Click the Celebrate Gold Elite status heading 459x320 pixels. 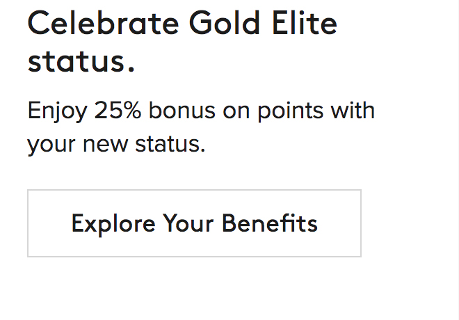tap(182, 42)
